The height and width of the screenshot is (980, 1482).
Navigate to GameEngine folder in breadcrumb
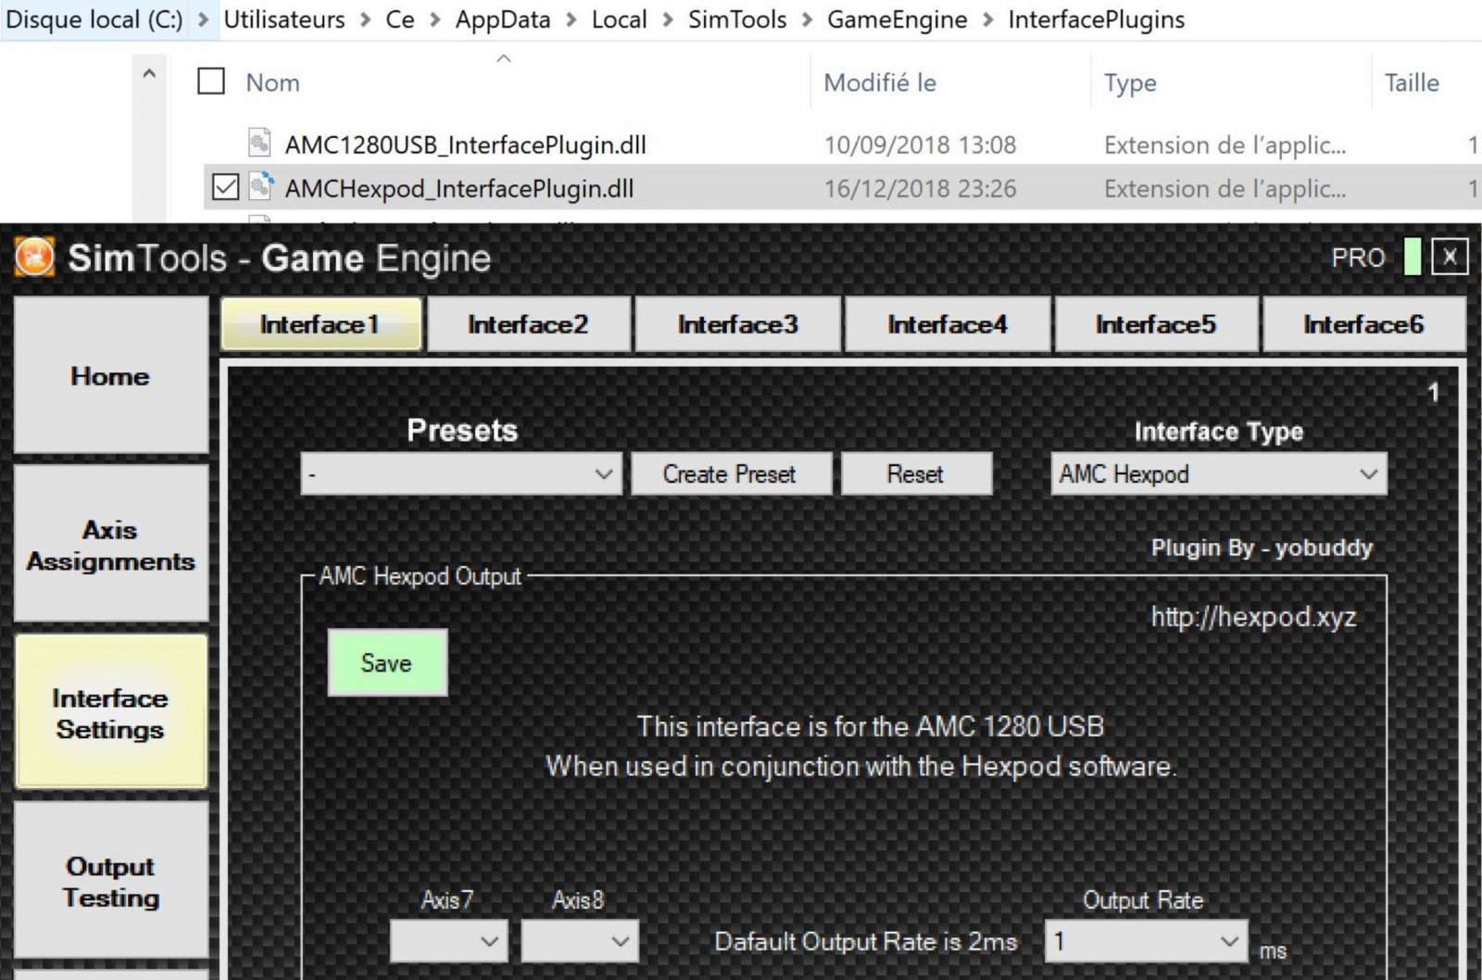[898, 19]
